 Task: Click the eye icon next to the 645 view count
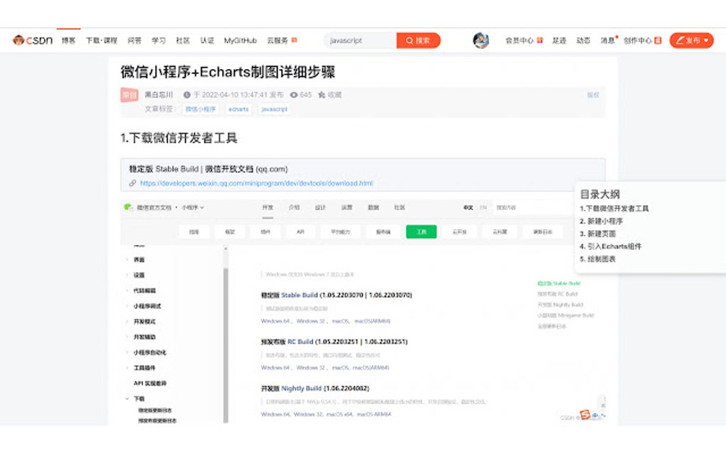click(293, 95)
